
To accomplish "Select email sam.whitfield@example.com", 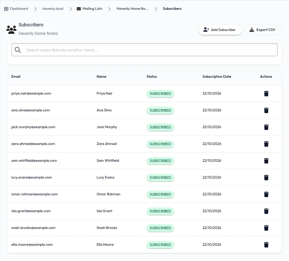I will (34, 160).
